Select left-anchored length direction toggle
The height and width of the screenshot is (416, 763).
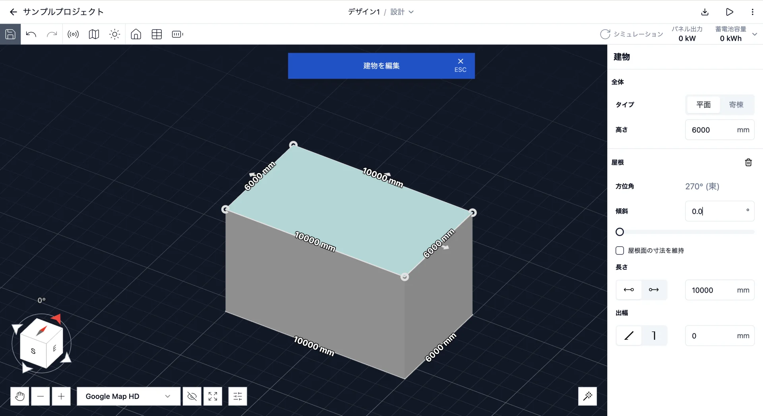[629, 290]
